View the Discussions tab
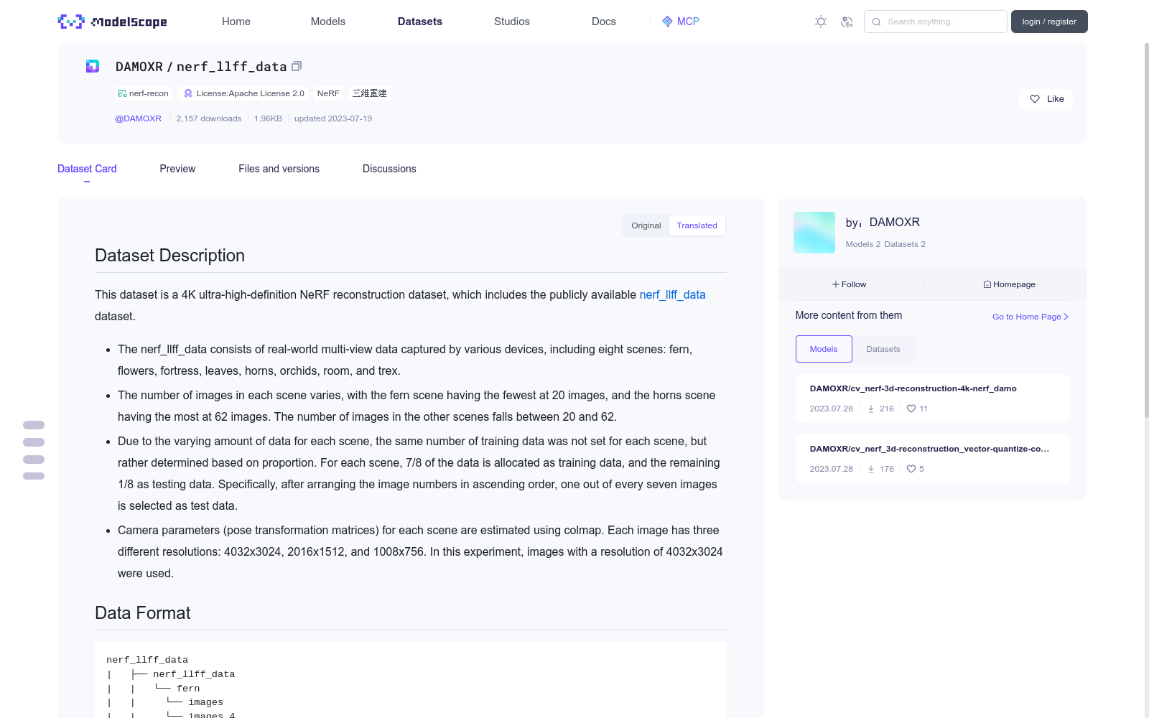This screenshot has height=718, width=1149. point(389,169)
